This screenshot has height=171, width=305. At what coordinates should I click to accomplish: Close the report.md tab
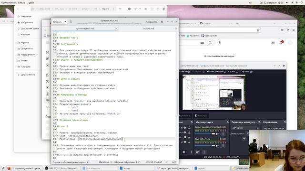(176, 28)
